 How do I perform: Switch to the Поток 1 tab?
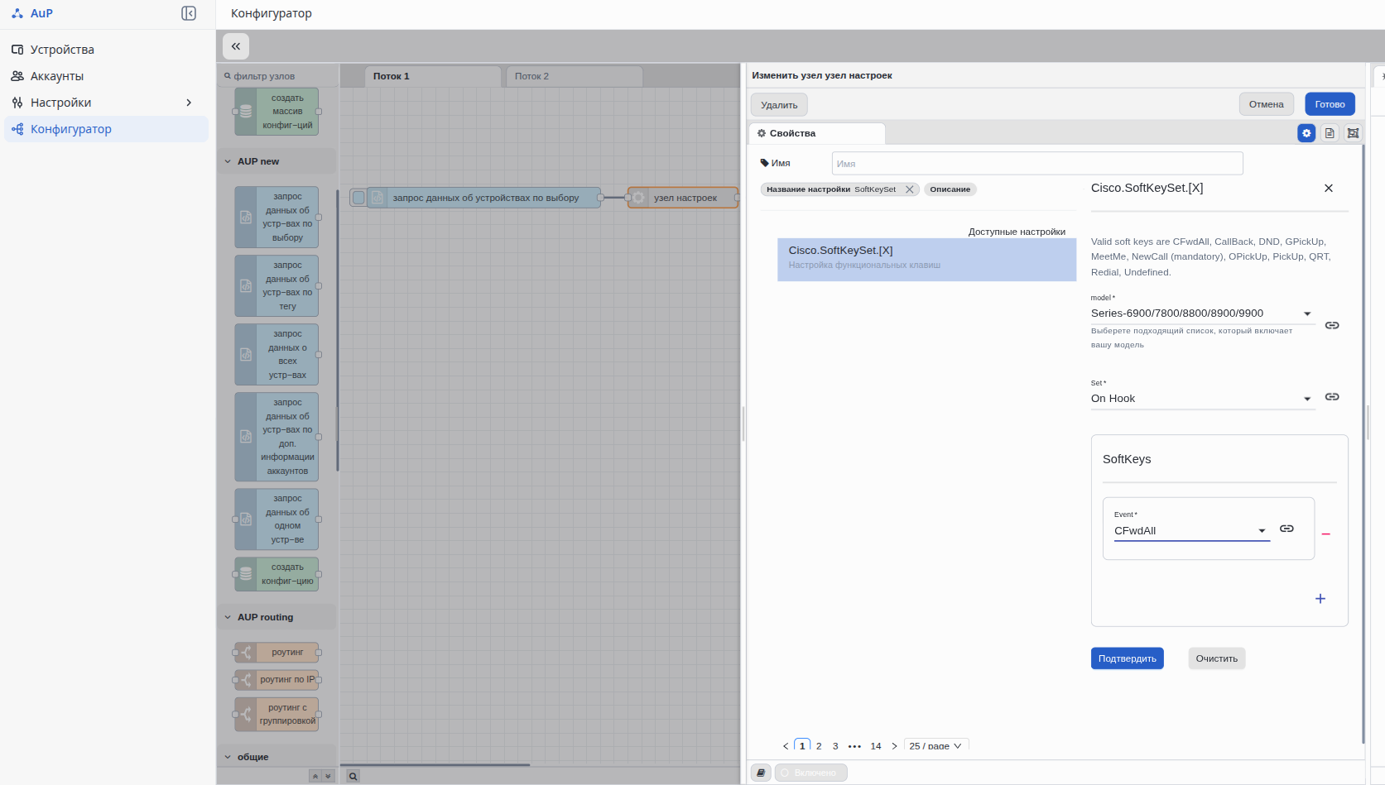(433, 76)
